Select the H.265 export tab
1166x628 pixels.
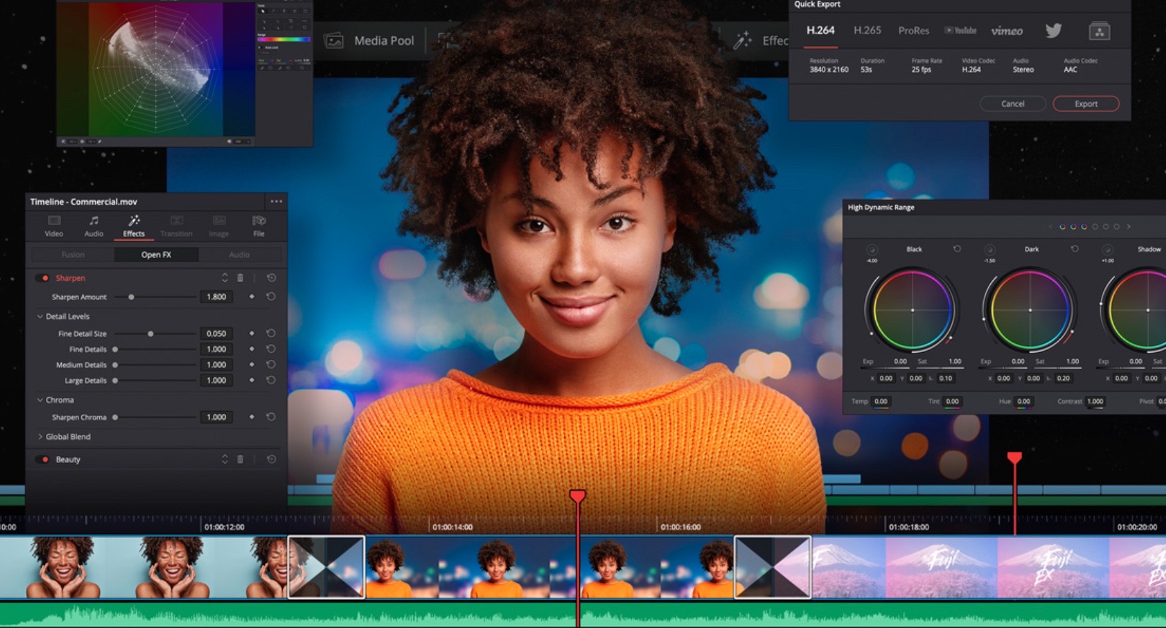(867, 31)
